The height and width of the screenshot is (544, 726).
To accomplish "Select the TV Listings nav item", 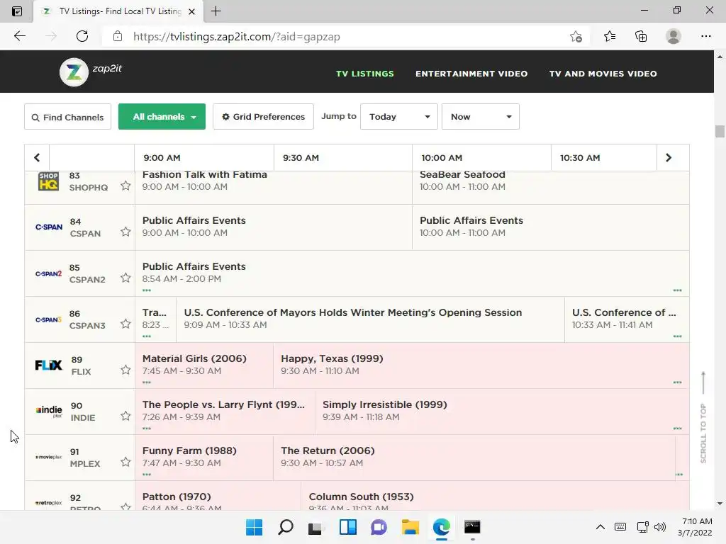I will pos(365,74).
